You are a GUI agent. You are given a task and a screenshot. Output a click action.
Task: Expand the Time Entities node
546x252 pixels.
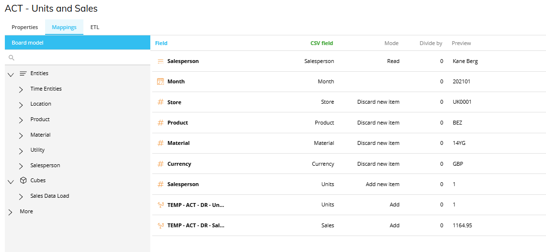click(x=21, y=89)
